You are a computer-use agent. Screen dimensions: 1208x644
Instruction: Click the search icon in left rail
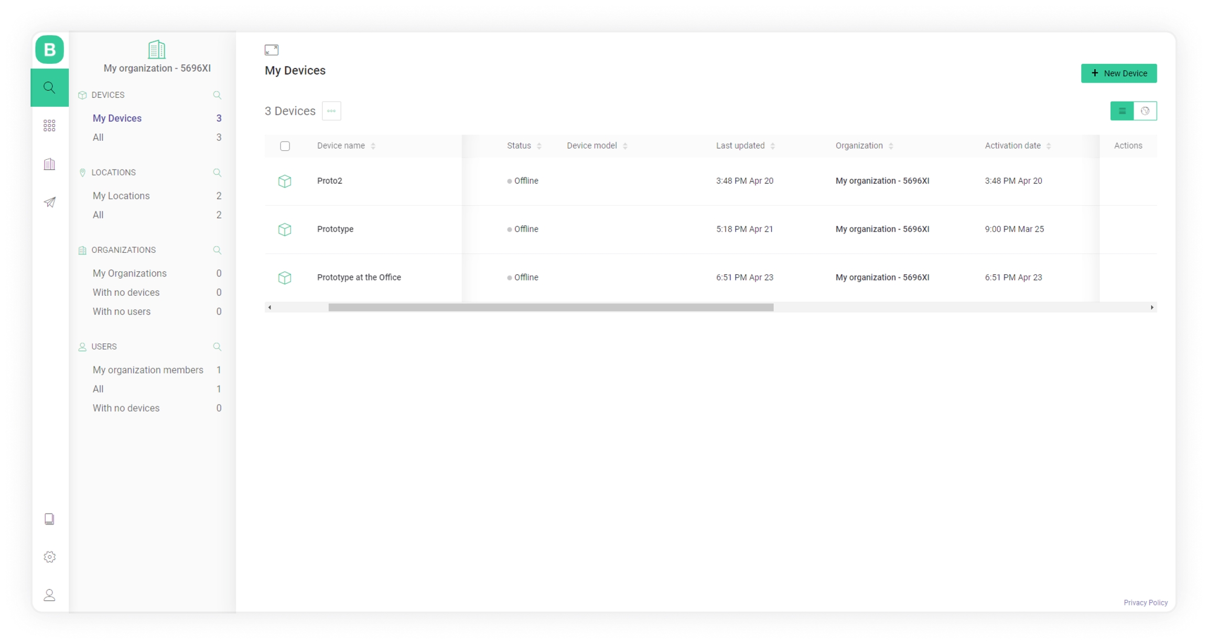pos(49,87)
